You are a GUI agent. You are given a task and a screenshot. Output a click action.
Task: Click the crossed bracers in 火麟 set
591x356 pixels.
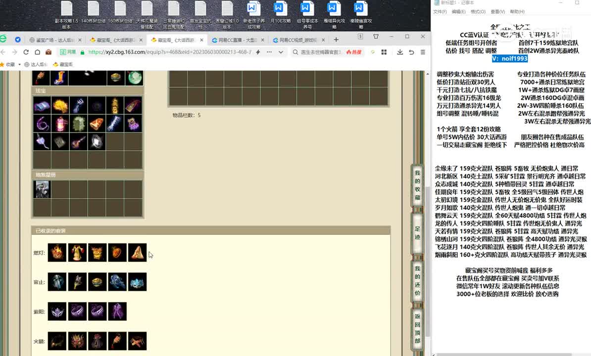point(137,341)
